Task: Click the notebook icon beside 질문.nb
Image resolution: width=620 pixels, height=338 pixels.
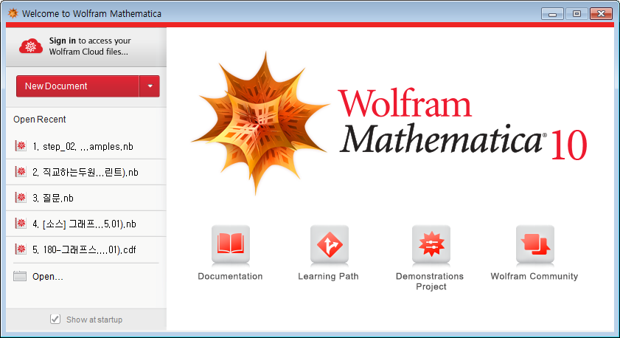Action: (21, 197)
